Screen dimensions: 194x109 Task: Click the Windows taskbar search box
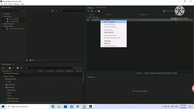pyautogui.click(x=28, y=106)
